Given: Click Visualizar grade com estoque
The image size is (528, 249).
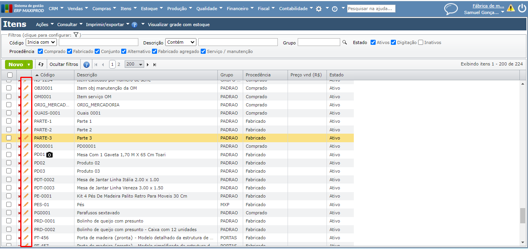Looking at the screenshot, I should click(179, 25).
